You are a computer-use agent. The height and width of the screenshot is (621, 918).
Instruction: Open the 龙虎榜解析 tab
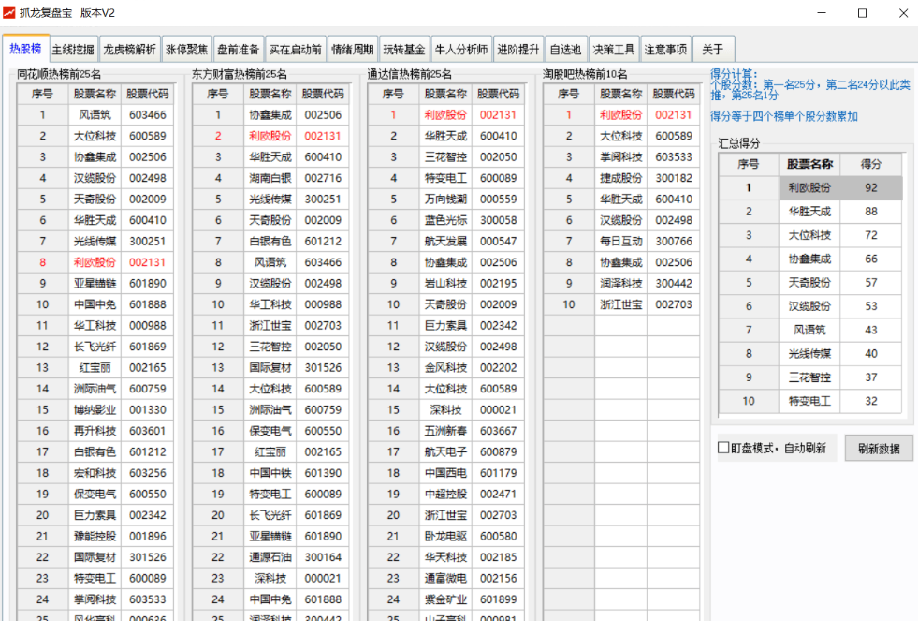(x=129, y=50)
